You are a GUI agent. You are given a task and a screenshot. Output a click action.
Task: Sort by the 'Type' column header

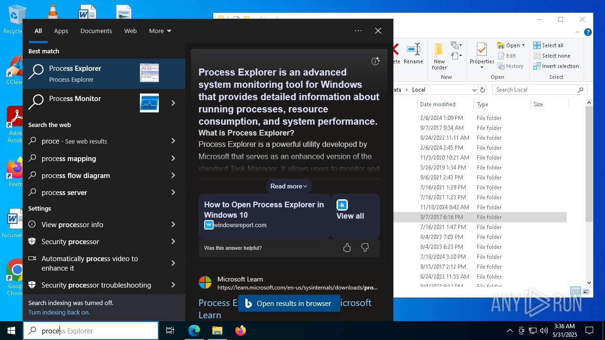(502, 104)
